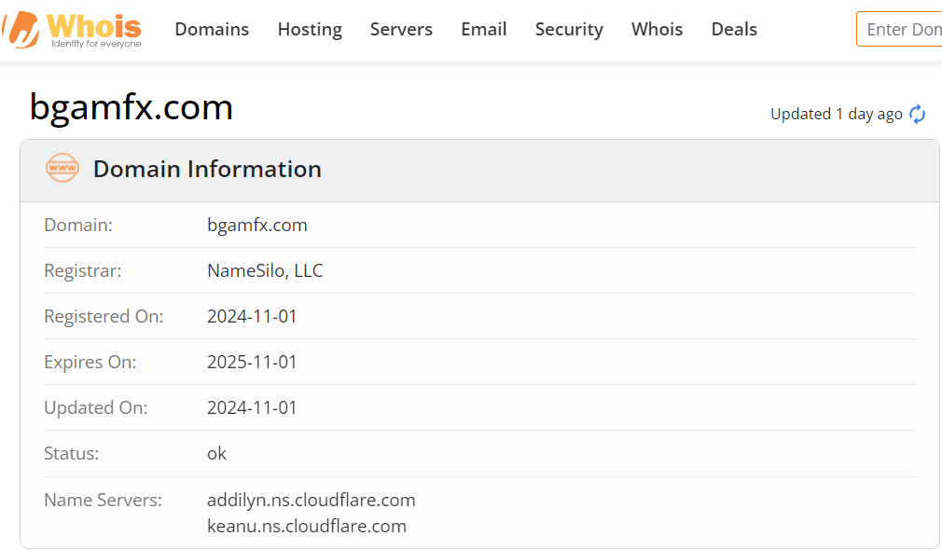
Task: Select name server keanu.ns.cloudflare.com
Action: (x=307, y=526)
